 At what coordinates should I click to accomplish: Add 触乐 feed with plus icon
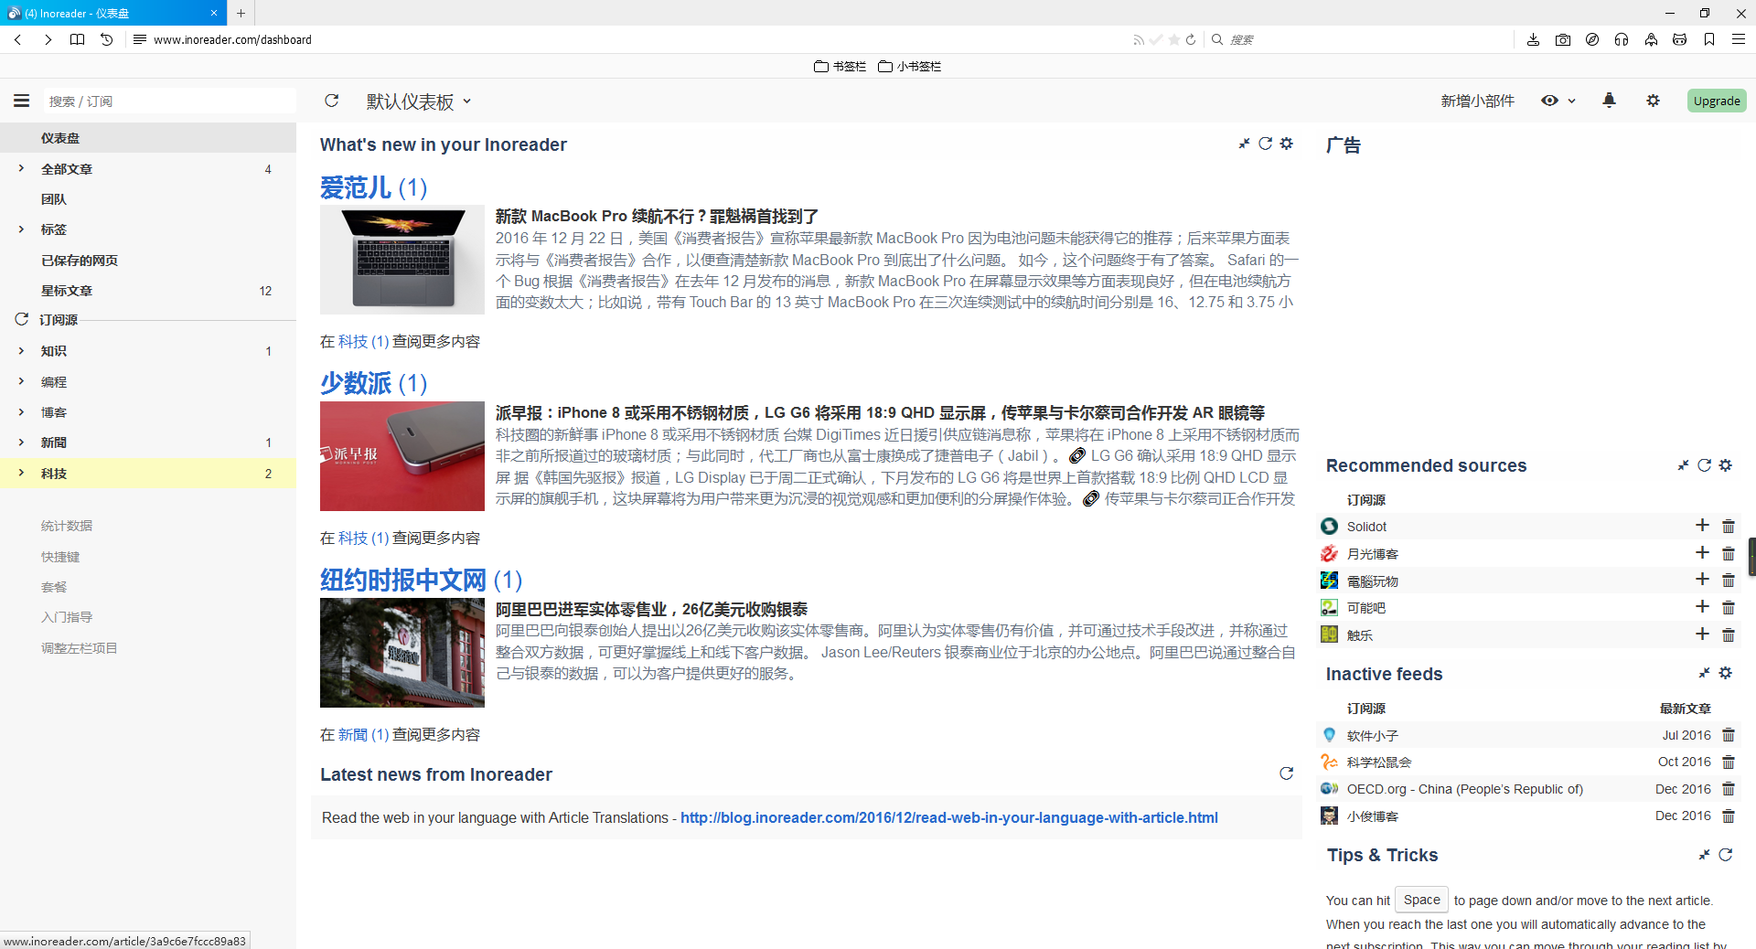(1702, 634)
